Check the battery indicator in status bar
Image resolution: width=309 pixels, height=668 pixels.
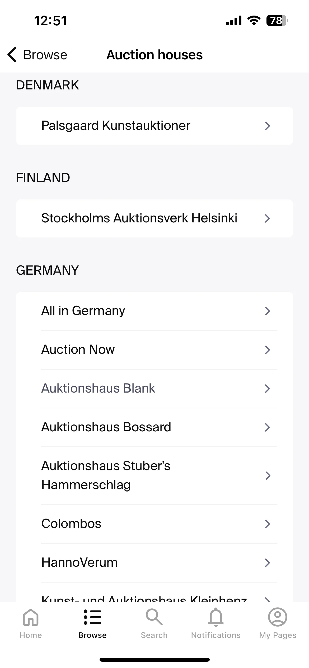tap(277, 21)
